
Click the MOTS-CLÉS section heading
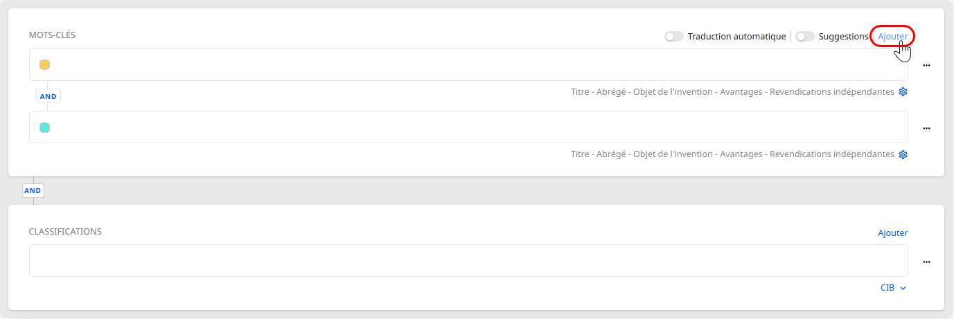tap(52, 35)
